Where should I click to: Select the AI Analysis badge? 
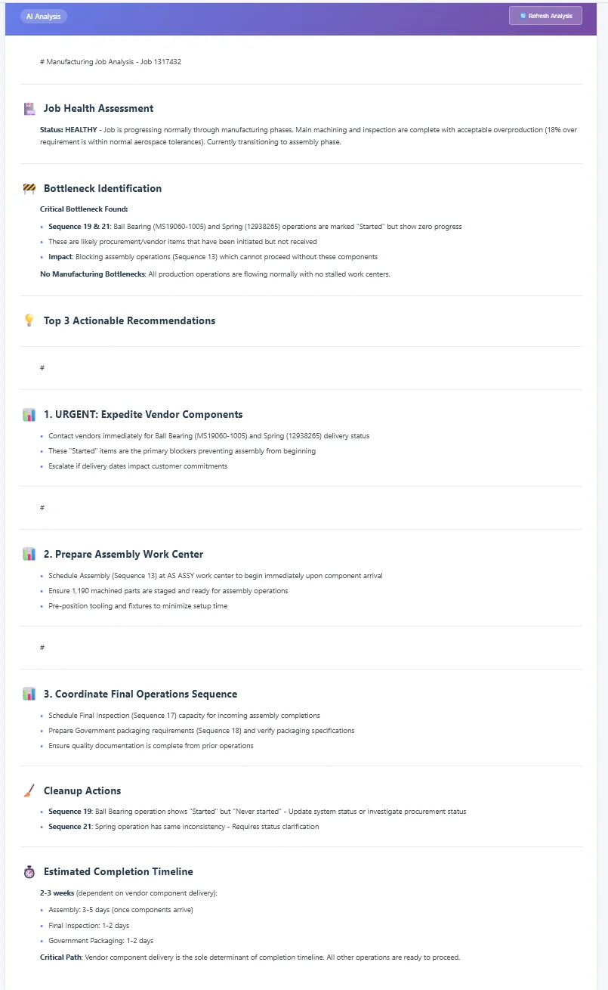44,16
